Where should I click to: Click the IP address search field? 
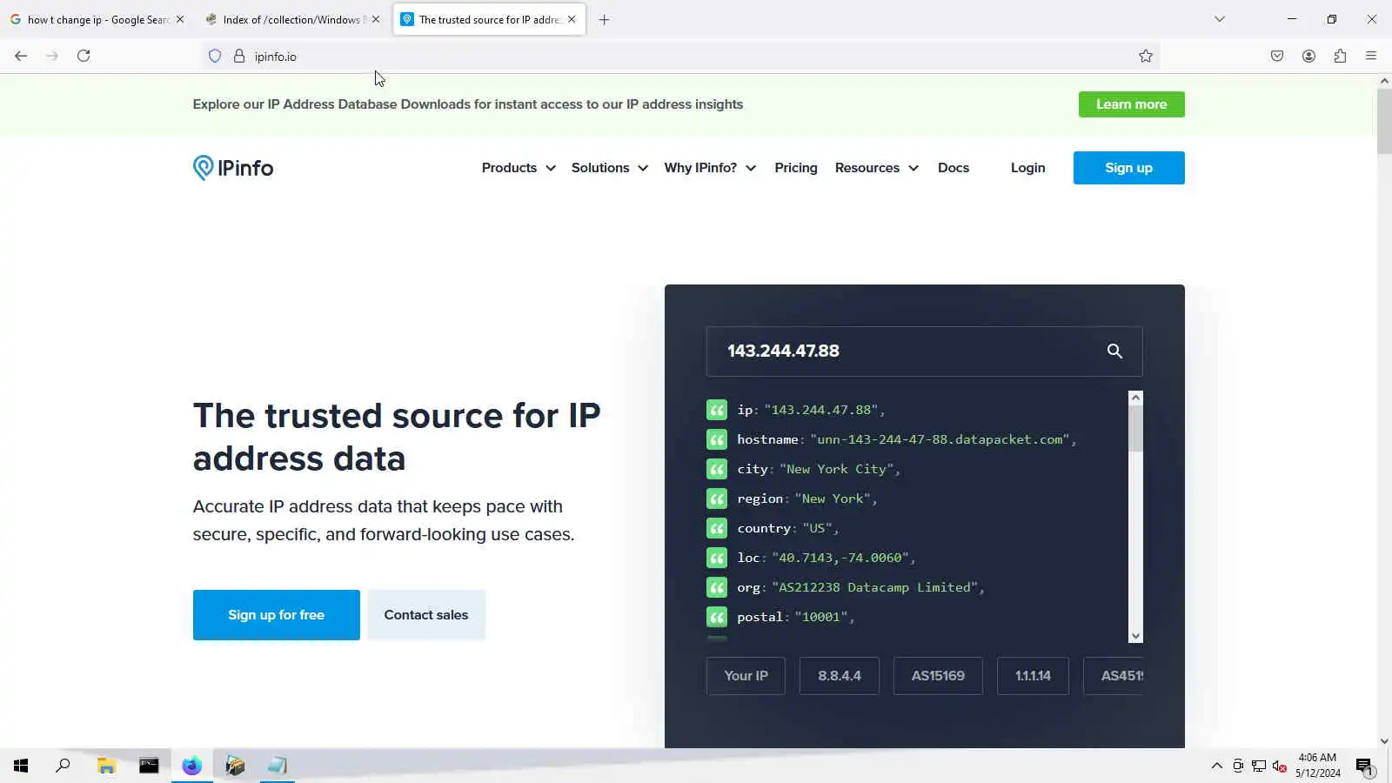point(905,351)
